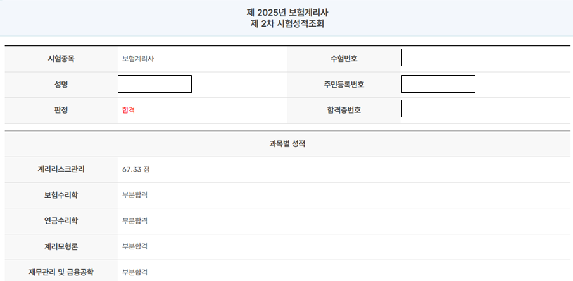Click the 합격증번호 redacted box

pos(438,109)
